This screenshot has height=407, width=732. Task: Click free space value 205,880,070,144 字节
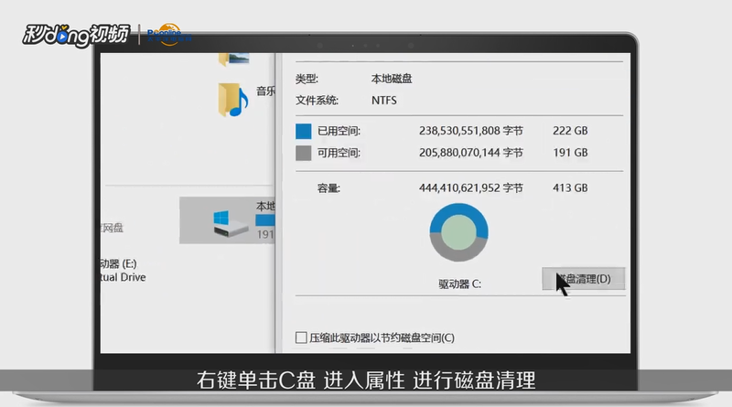coord(471,153)
